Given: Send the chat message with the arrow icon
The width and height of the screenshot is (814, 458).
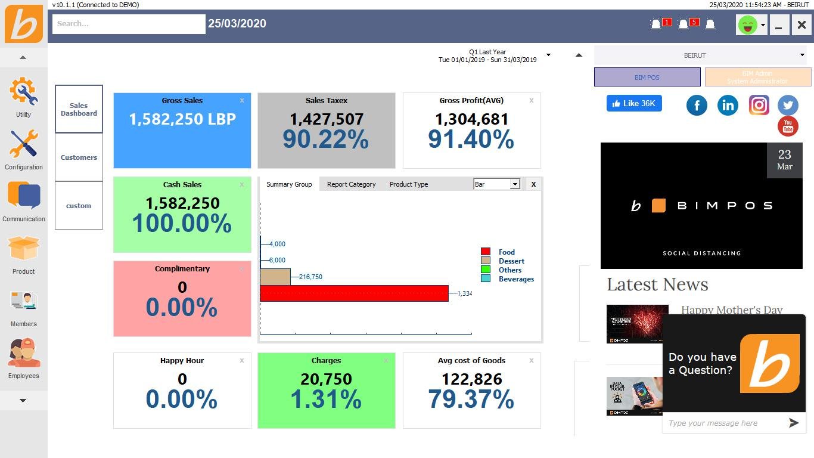Looking at the screenshot, I should pos(793,423).
